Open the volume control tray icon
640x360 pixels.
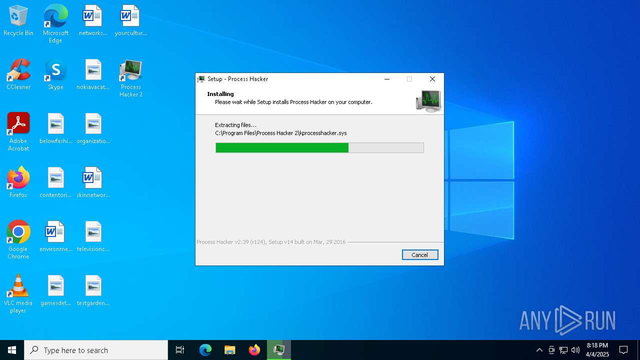[575, 350]
